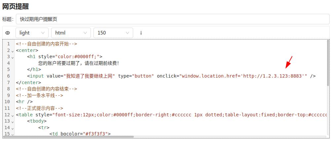Click the "i" info icon

coord(141,33)
